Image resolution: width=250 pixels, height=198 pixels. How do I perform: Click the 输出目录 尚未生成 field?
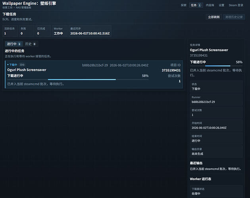point(216,152)
